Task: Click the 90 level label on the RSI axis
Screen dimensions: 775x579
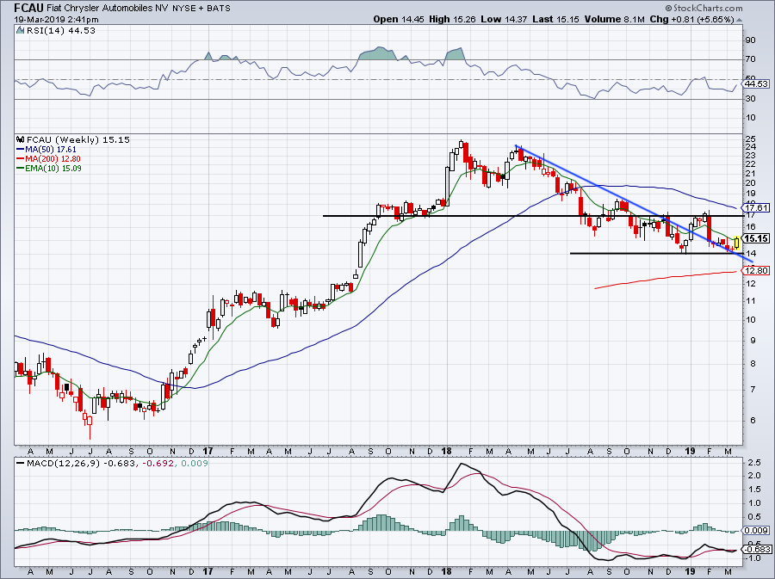Action: pos(750,40)
